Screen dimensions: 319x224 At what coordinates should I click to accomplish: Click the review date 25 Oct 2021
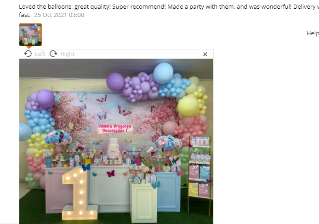(x=59, y=15)
